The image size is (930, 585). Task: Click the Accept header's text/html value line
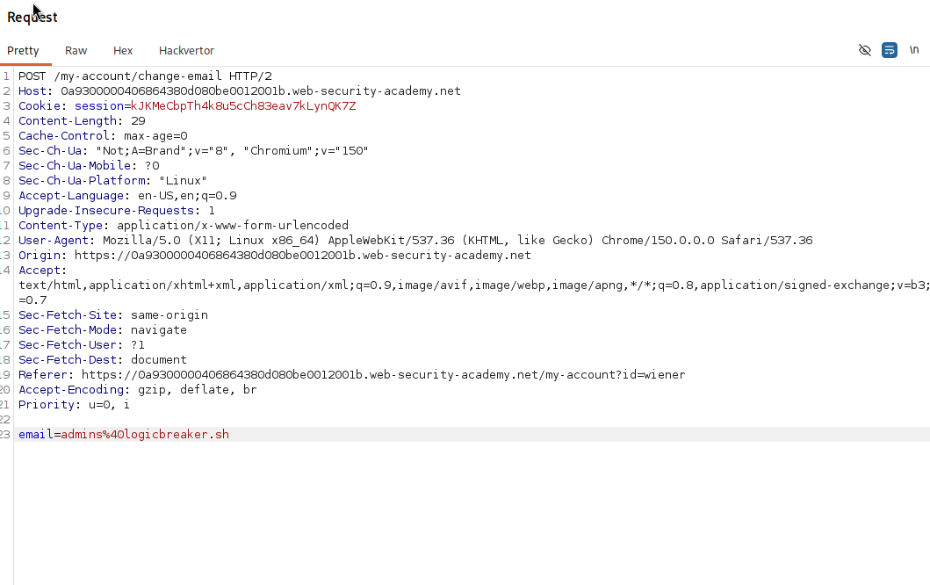(x=474, y=285)
